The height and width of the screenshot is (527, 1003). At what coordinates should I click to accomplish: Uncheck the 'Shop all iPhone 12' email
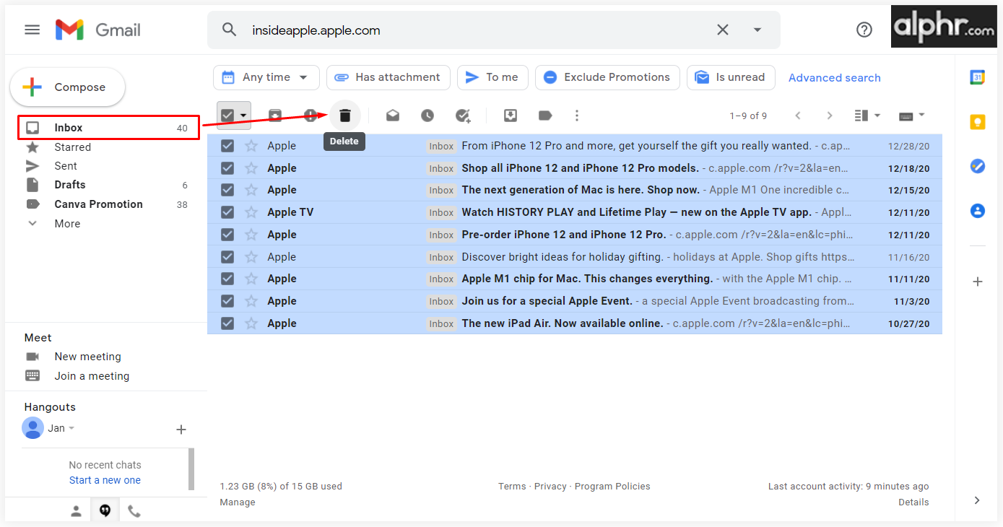[227, 168]
